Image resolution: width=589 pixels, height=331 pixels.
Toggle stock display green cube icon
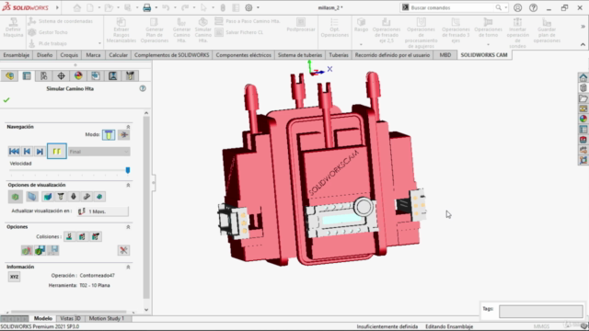[15, 197]
